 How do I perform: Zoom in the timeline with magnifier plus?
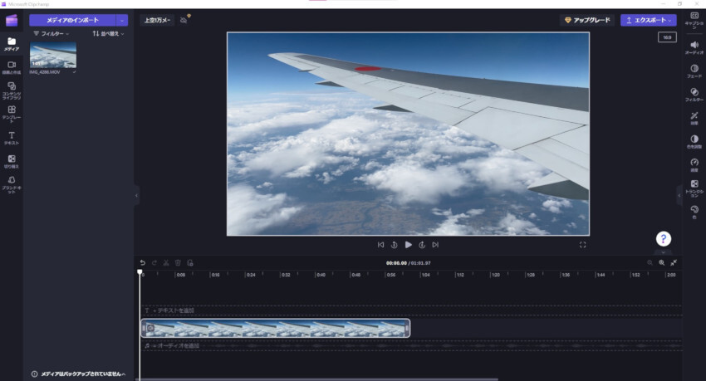(x=662, y=262)
